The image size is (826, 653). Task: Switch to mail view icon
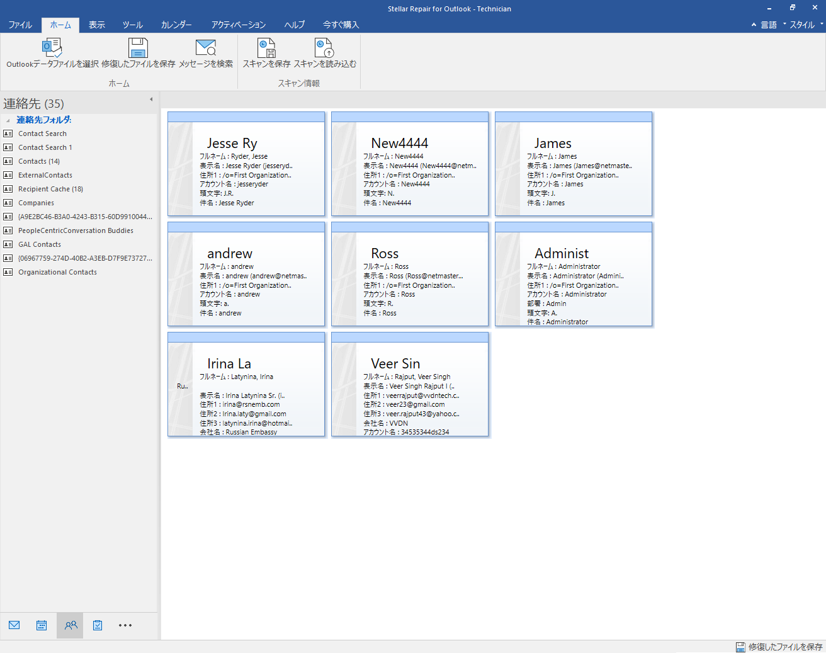(14, 625)
